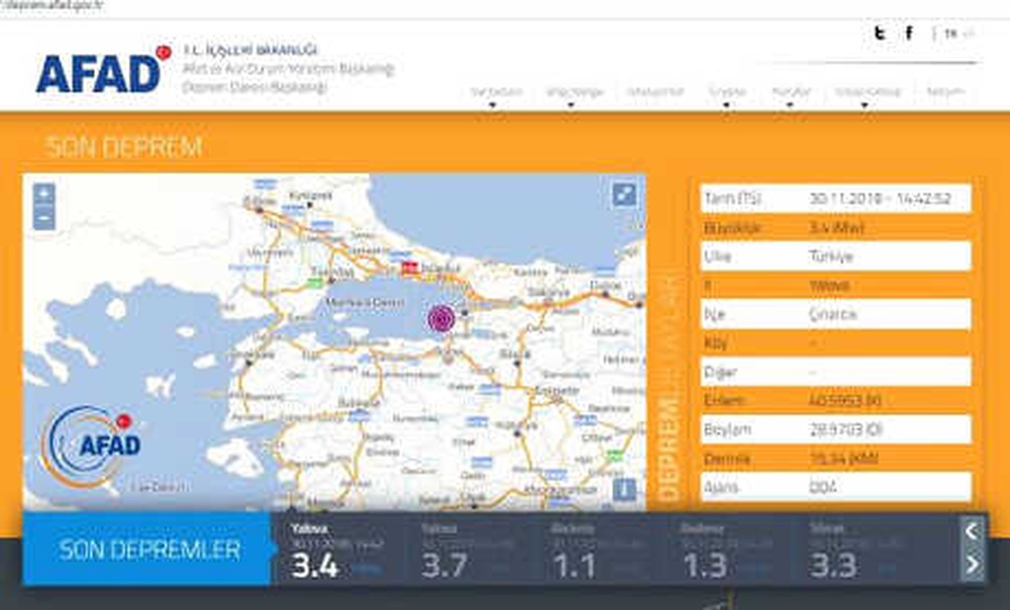The width and height of the screenshot is (1010, 610).
Task: Zoom in on the earthquake map
Action: coord(44,195)
